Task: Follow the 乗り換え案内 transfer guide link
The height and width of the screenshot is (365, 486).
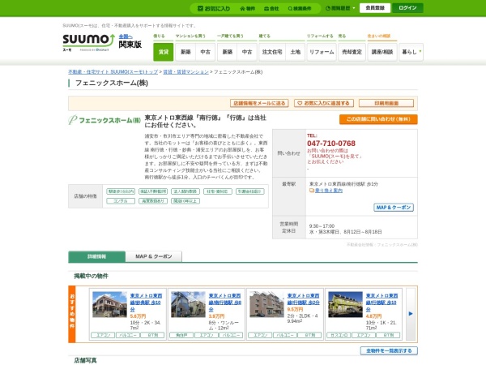Action: coord(329,191)
